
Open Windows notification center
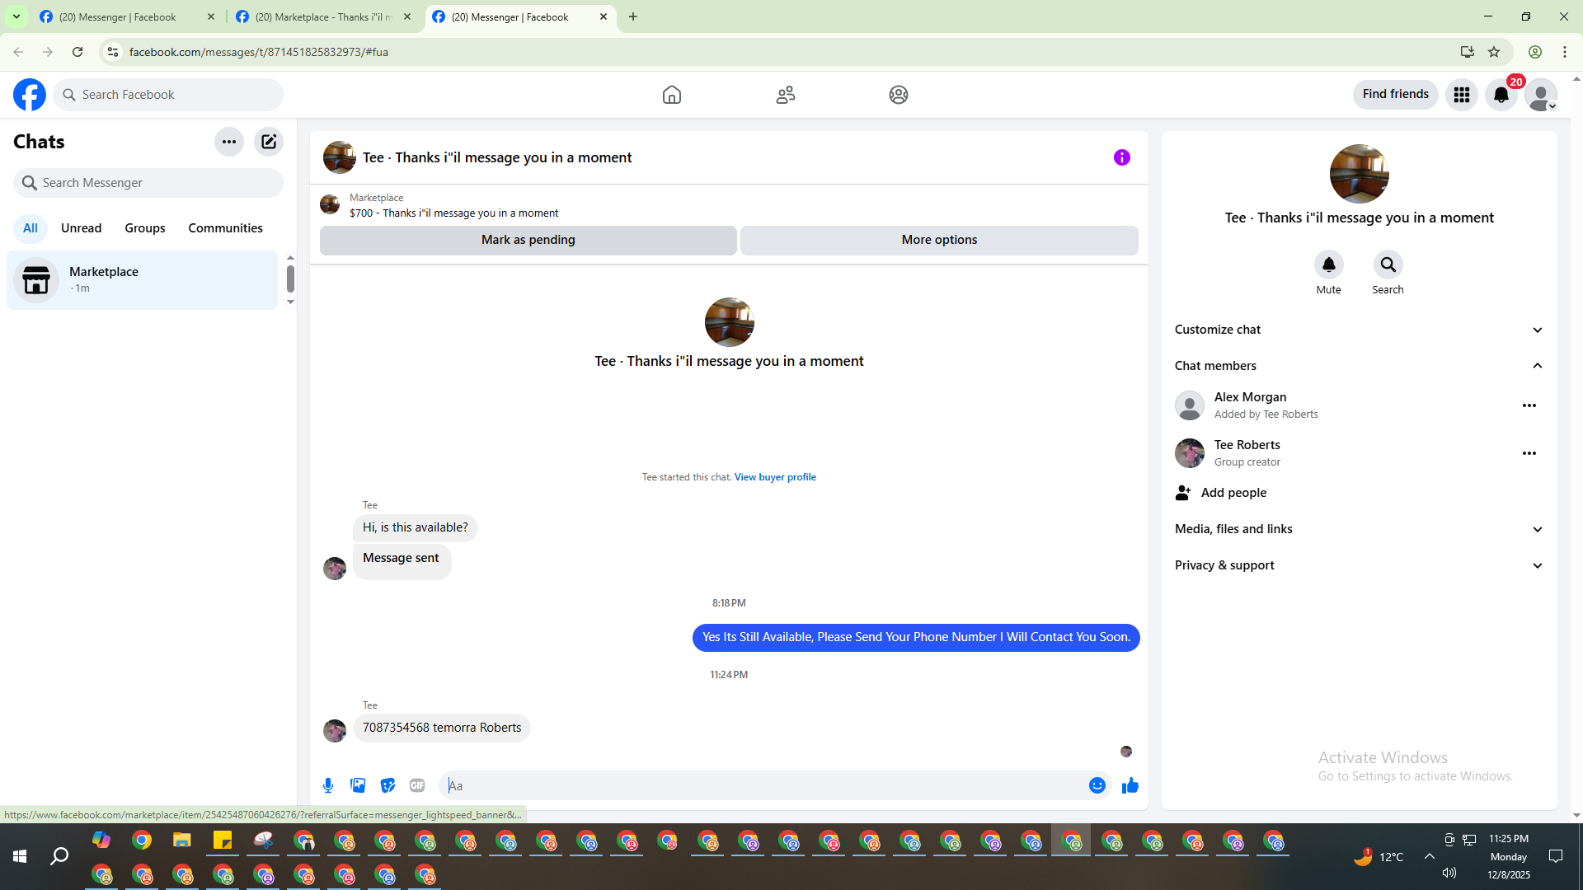(x=1556, y=857)
